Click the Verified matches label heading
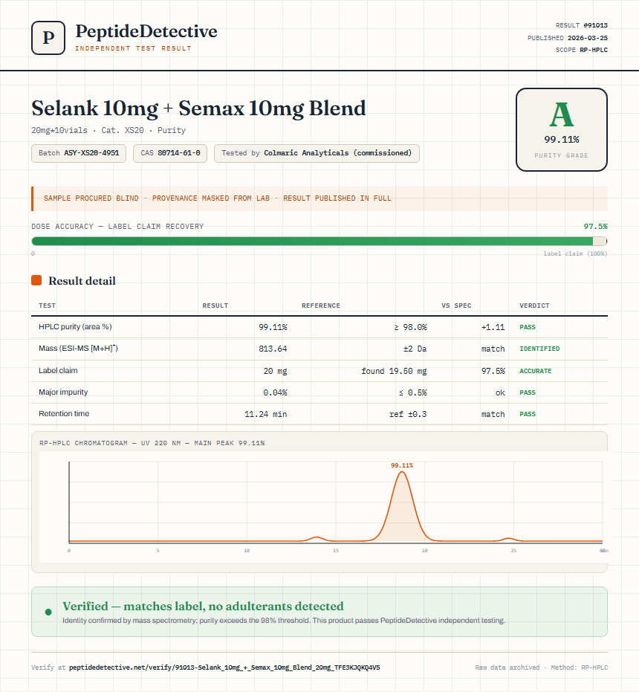This screenshot has width=639, height=692. pos(203,606)
